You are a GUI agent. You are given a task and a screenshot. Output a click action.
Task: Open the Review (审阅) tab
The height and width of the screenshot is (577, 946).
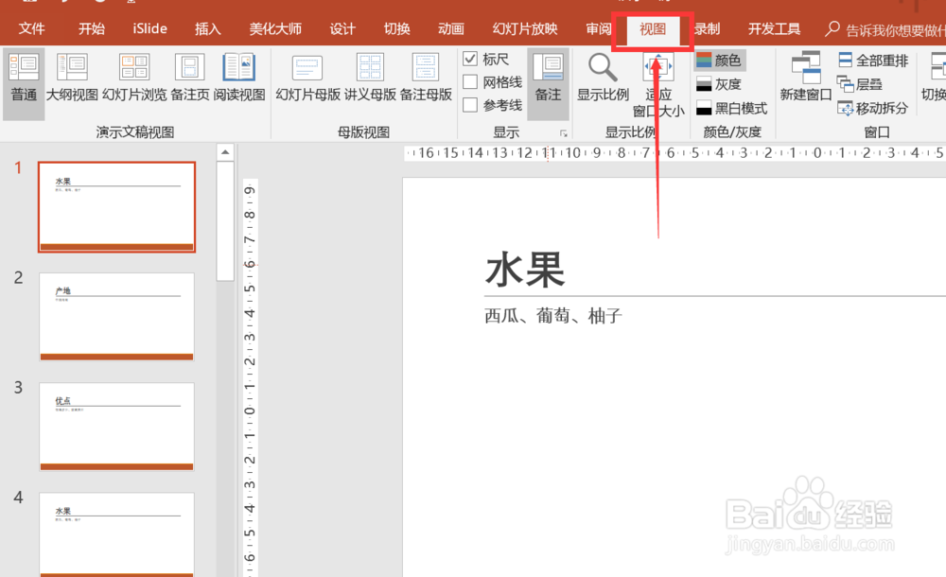597,28
